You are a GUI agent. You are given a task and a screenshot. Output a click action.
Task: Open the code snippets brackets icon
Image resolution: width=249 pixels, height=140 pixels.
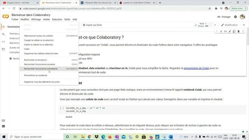pos(4,42)
